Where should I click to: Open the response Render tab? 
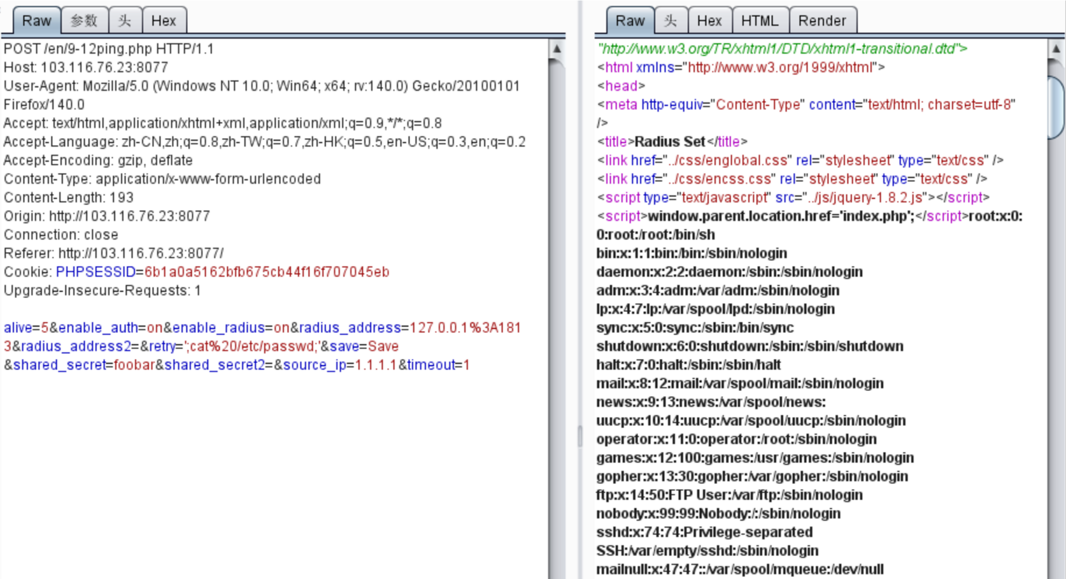pyautogui.click(x=822, y=21)
